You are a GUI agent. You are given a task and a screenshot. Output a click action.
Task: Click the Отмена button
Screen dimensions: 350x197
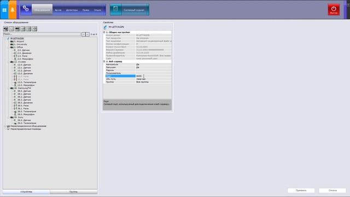click(x=332, y=190)
